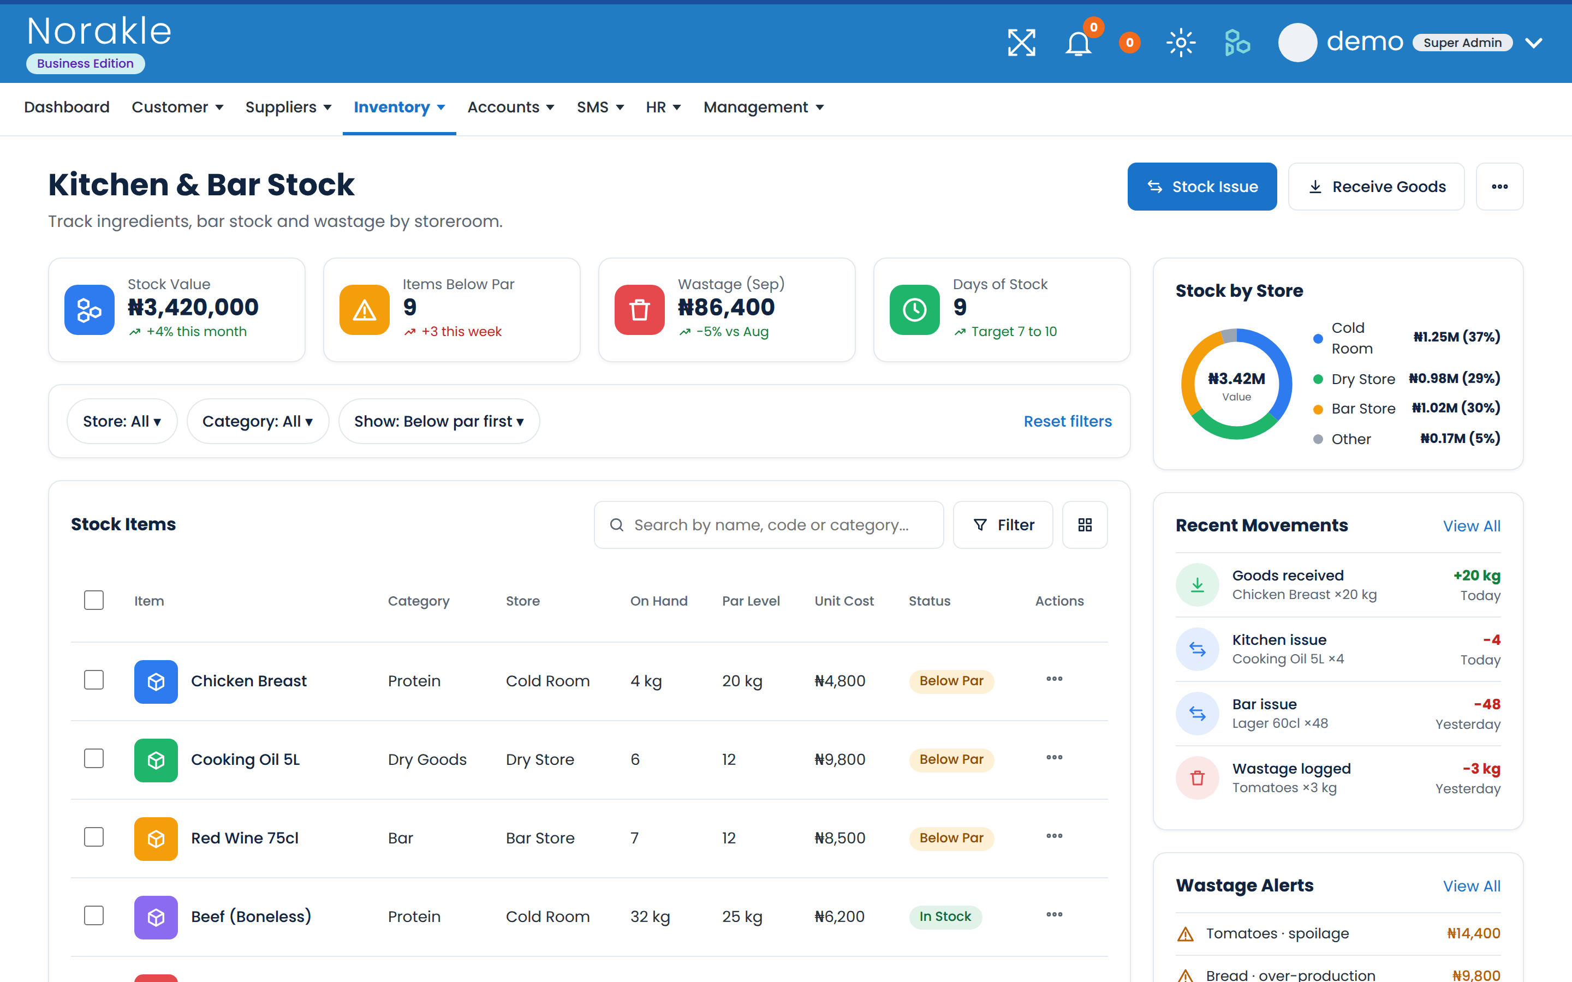This screenshot has height=982, width=1572.
Task: Open the Suppliers menu
Action: [x=288, y=107]
